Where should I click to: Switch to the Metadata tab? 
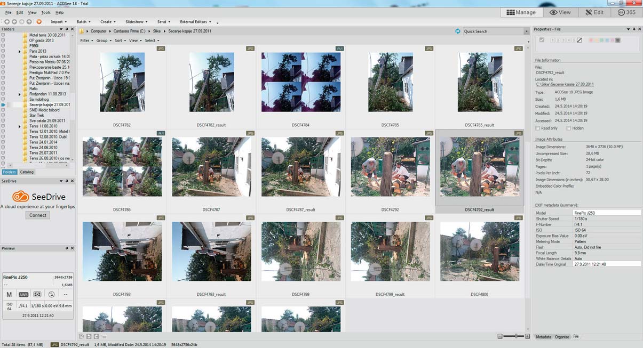pyautogui.click(x=543, y=337)
